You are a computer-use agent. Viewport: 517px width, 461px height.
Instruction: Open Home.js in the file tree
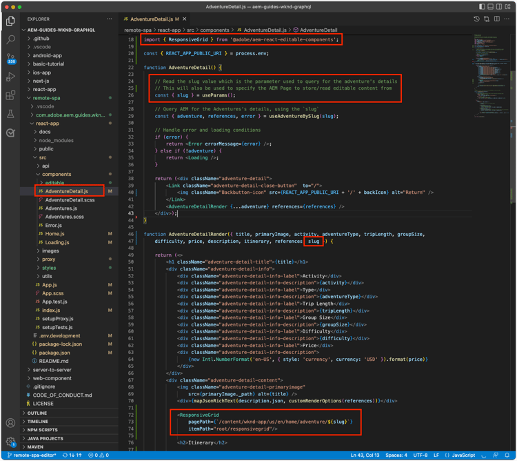point(54,234)
